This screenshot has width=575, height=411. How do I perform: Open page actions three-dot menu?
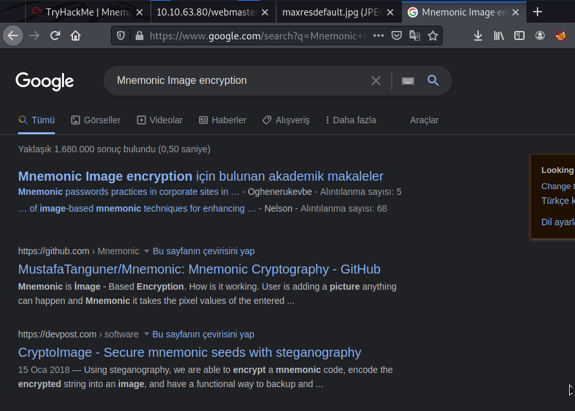coord(379,35)
